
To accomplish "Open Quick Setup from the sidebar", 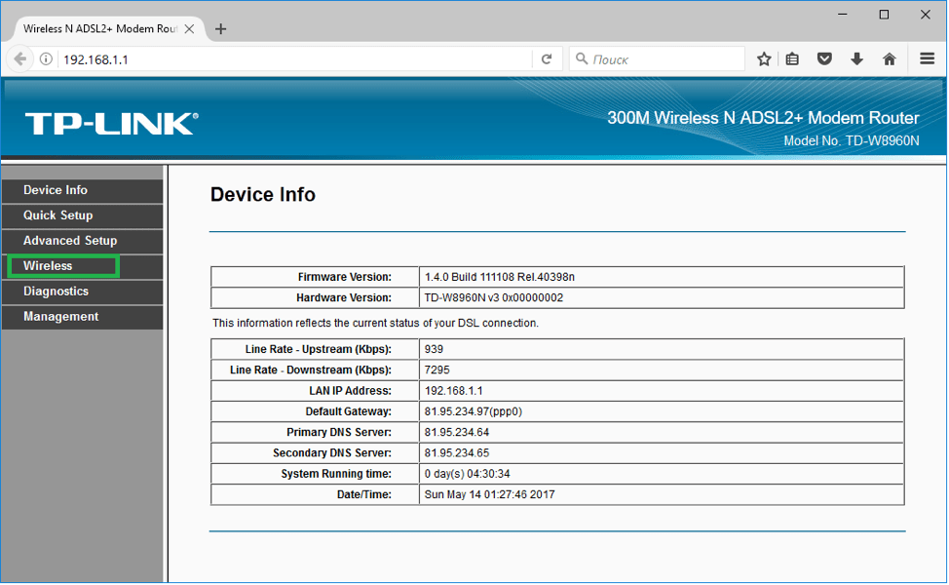I will (58, 215).
